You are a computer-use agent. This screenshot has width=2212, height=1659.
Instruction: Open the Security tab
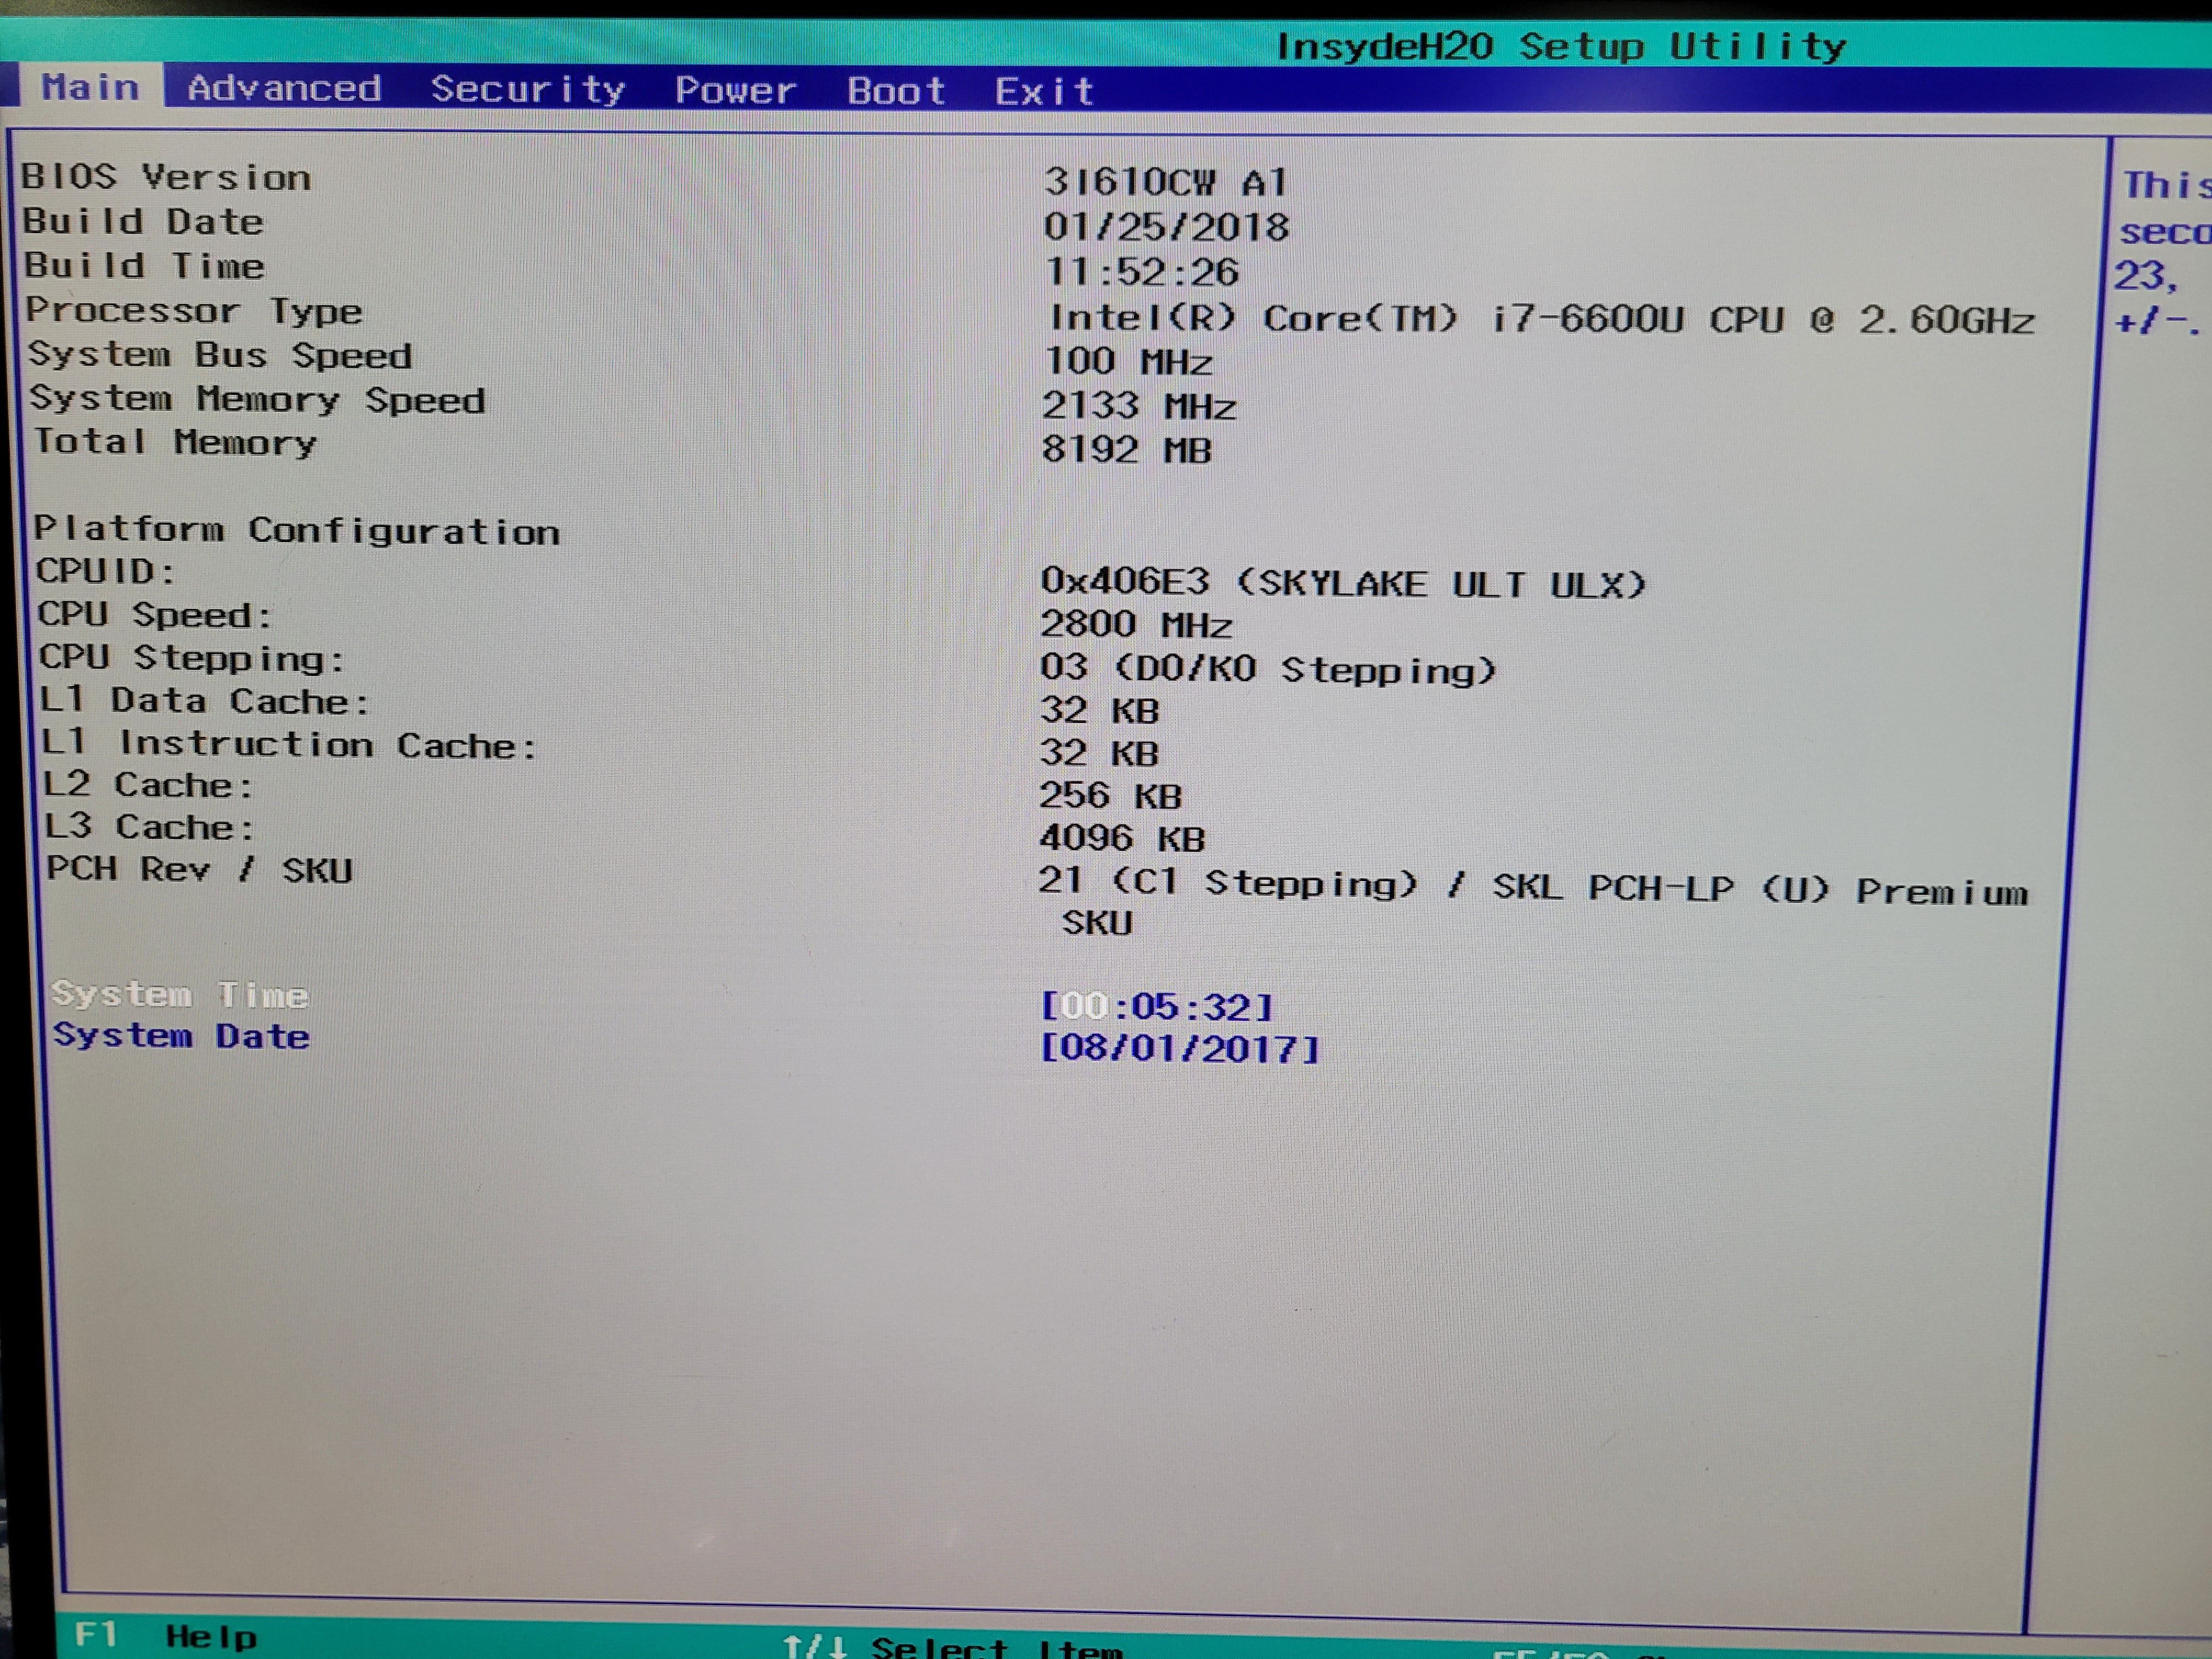pos(528,90)
